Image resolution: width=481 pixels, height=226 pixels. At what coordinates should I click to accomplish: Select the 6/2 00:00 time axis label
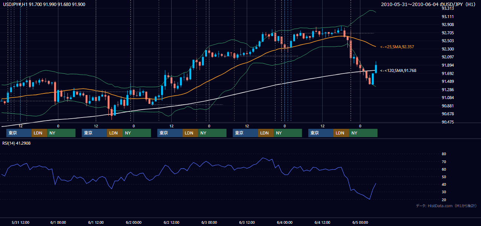click(134, 222)
